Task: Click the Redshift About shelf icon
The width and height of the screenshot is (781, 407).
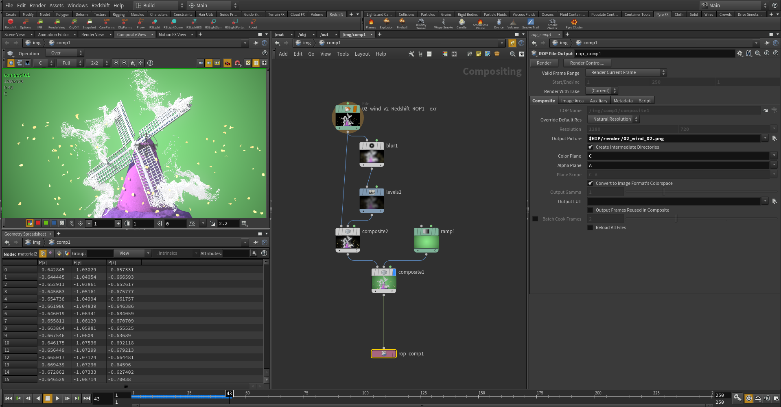Action: tap(253, 24)
